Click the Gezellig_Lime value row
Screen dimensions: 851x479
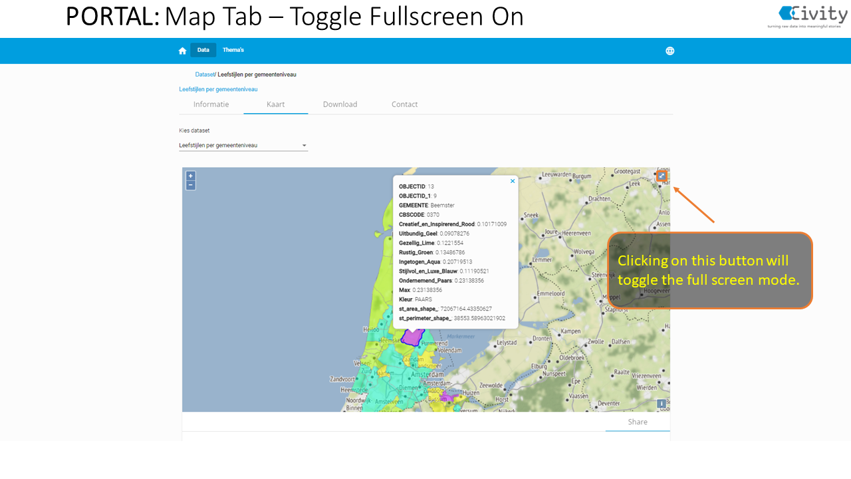click(x=431, y=243)
